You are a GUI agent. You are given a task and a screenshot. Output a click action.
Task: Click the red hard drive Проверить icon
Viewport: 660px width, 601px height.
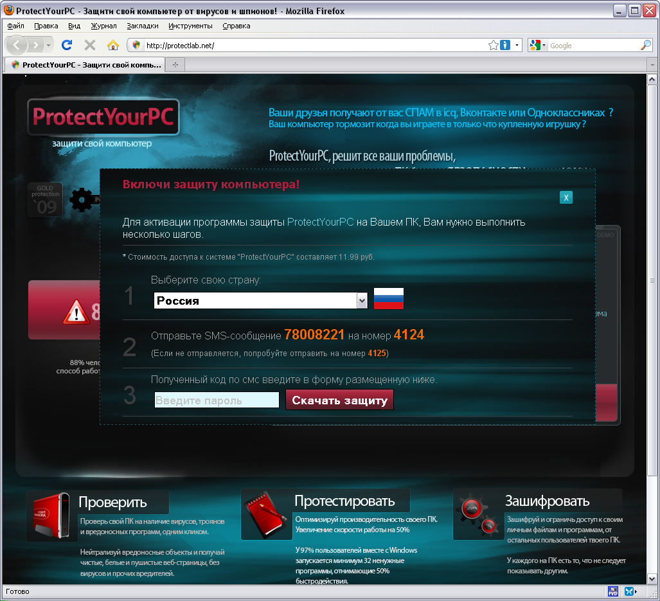click(x=52, y=516)
